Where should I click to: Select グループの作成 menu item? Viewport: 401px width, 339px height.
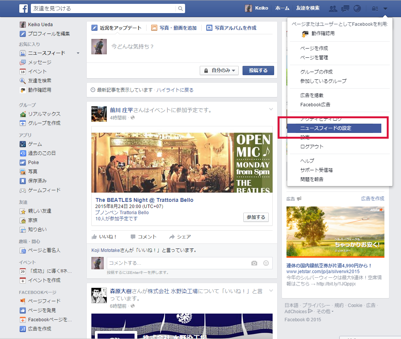tap(316, 72)
